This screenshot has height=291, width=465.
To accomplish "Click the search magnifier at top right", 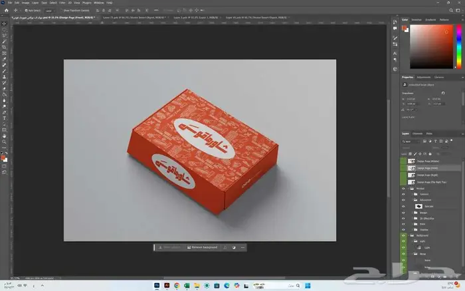I will (x=451, y=11).
